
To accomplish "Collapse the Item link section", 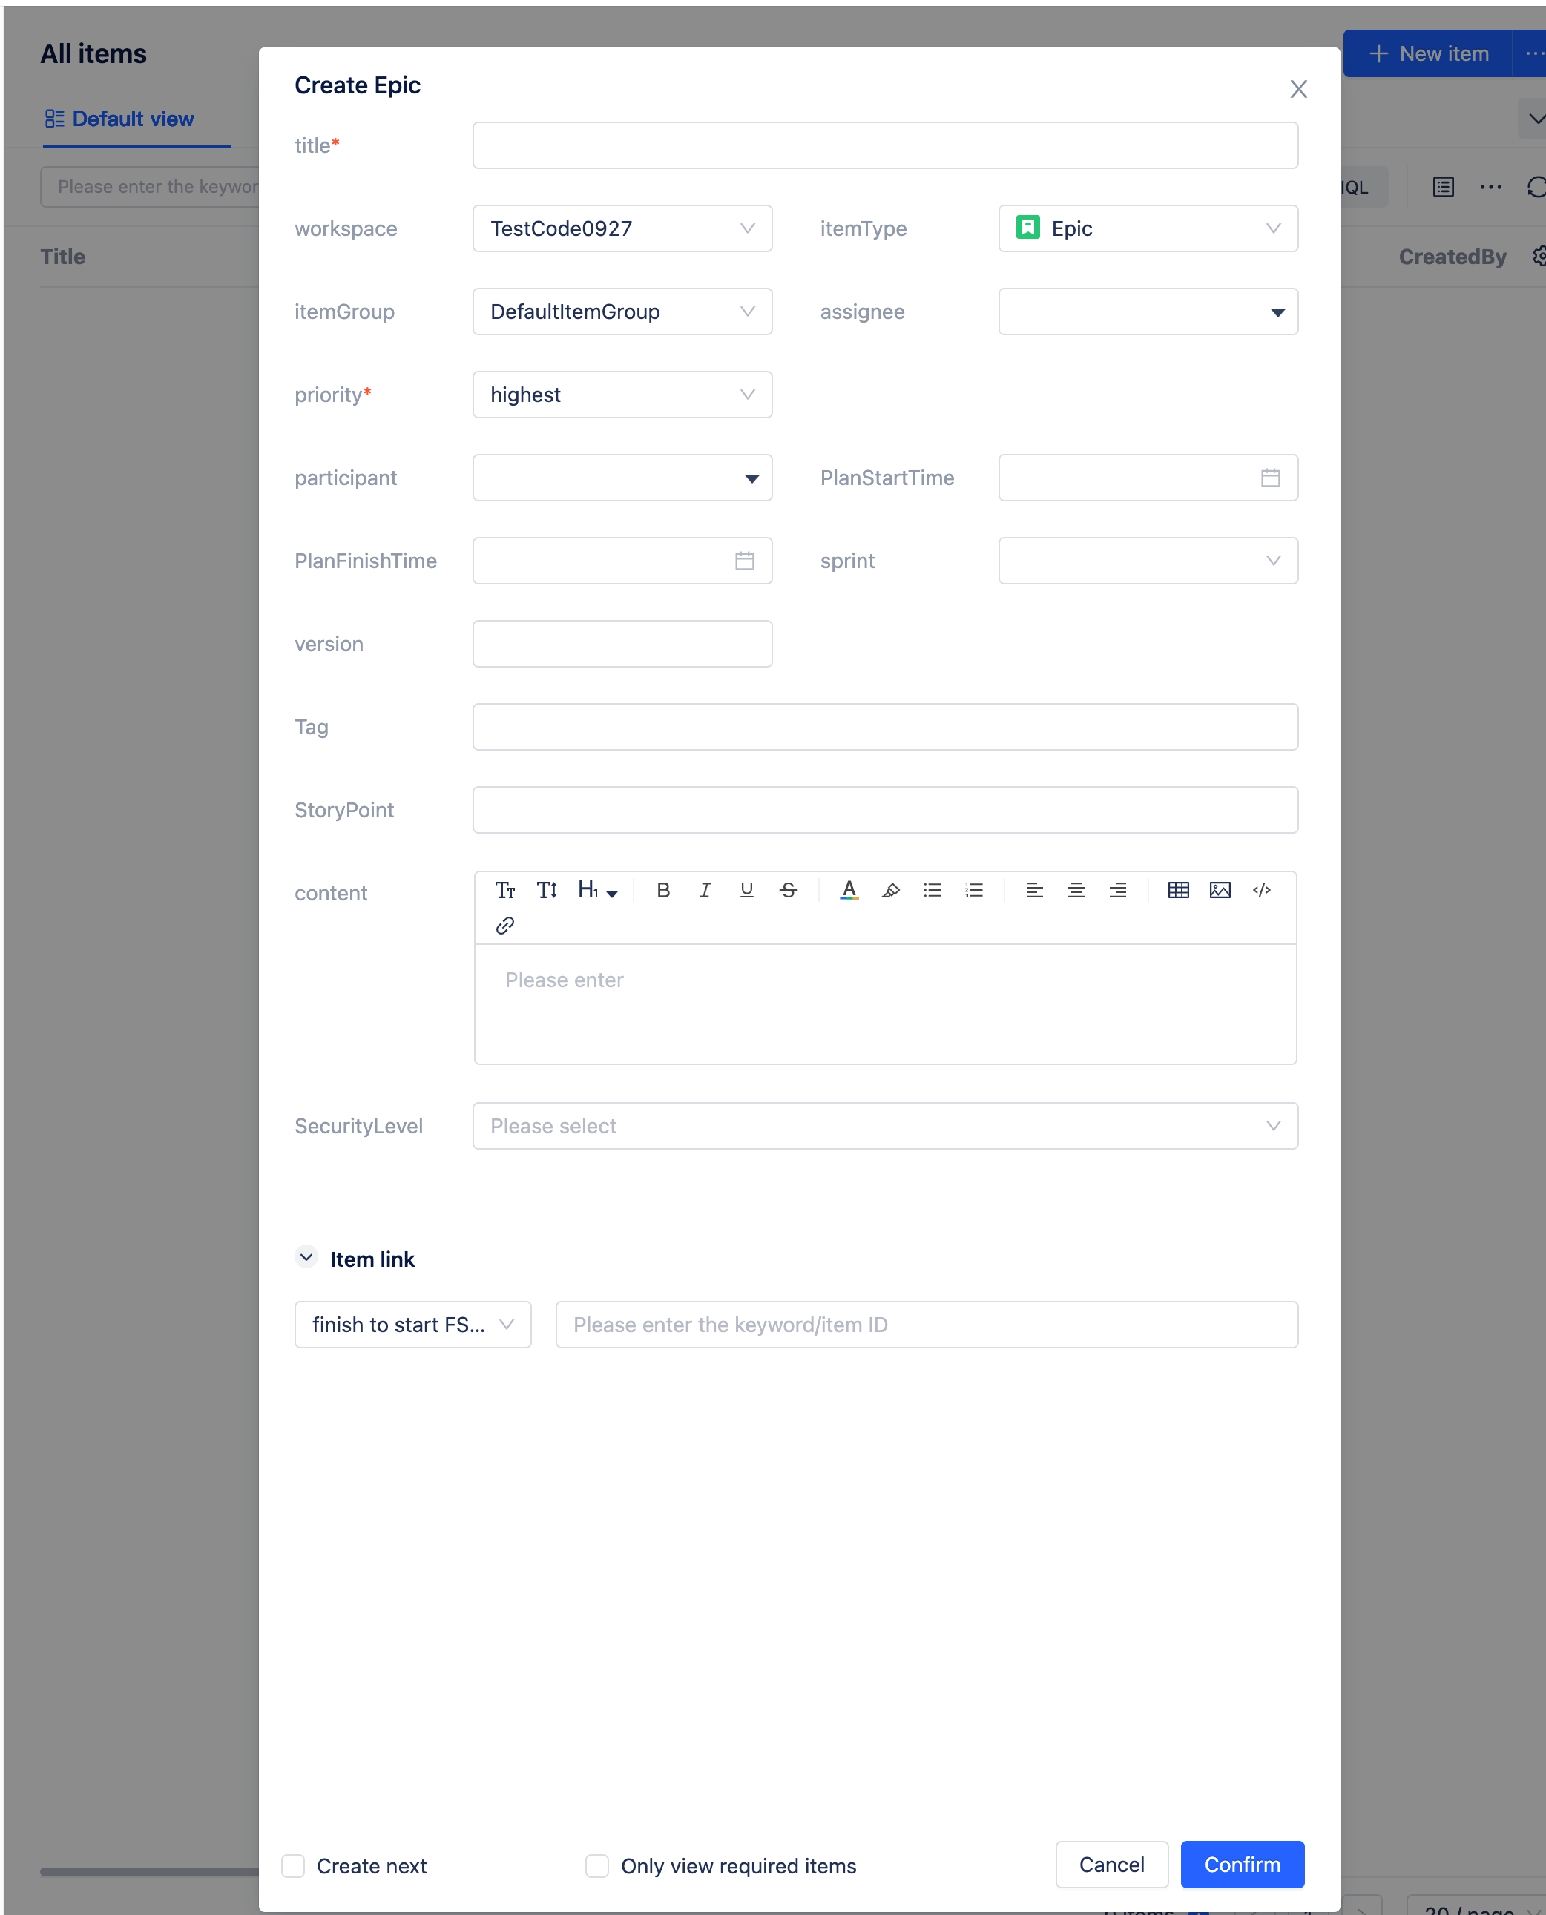I will click(306, 1257).
